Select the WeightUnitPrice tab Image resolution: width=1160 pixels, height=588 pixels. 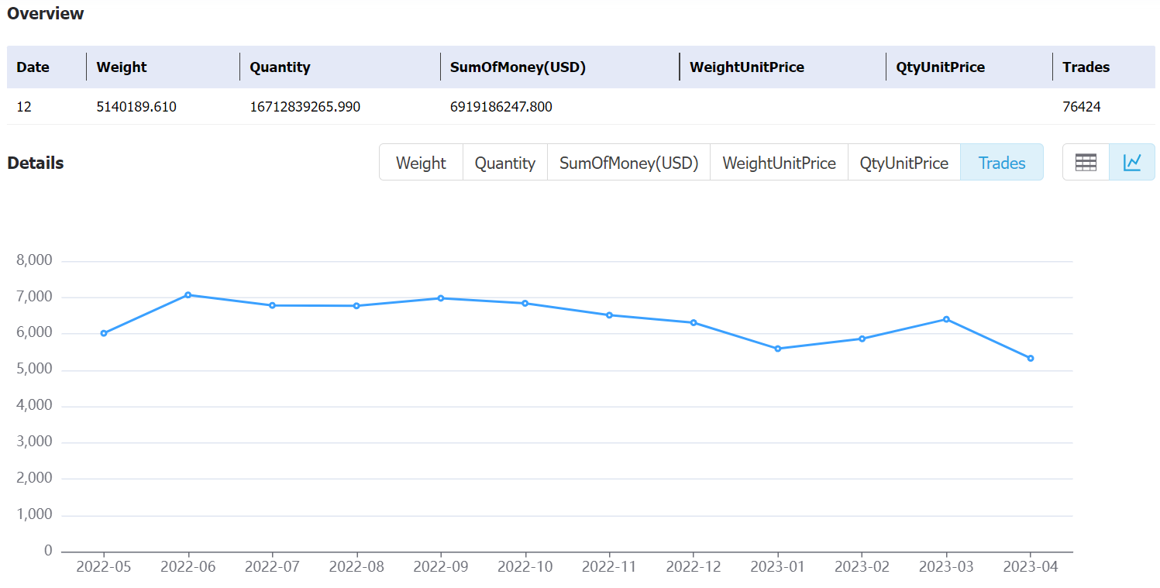coord(780,163)
